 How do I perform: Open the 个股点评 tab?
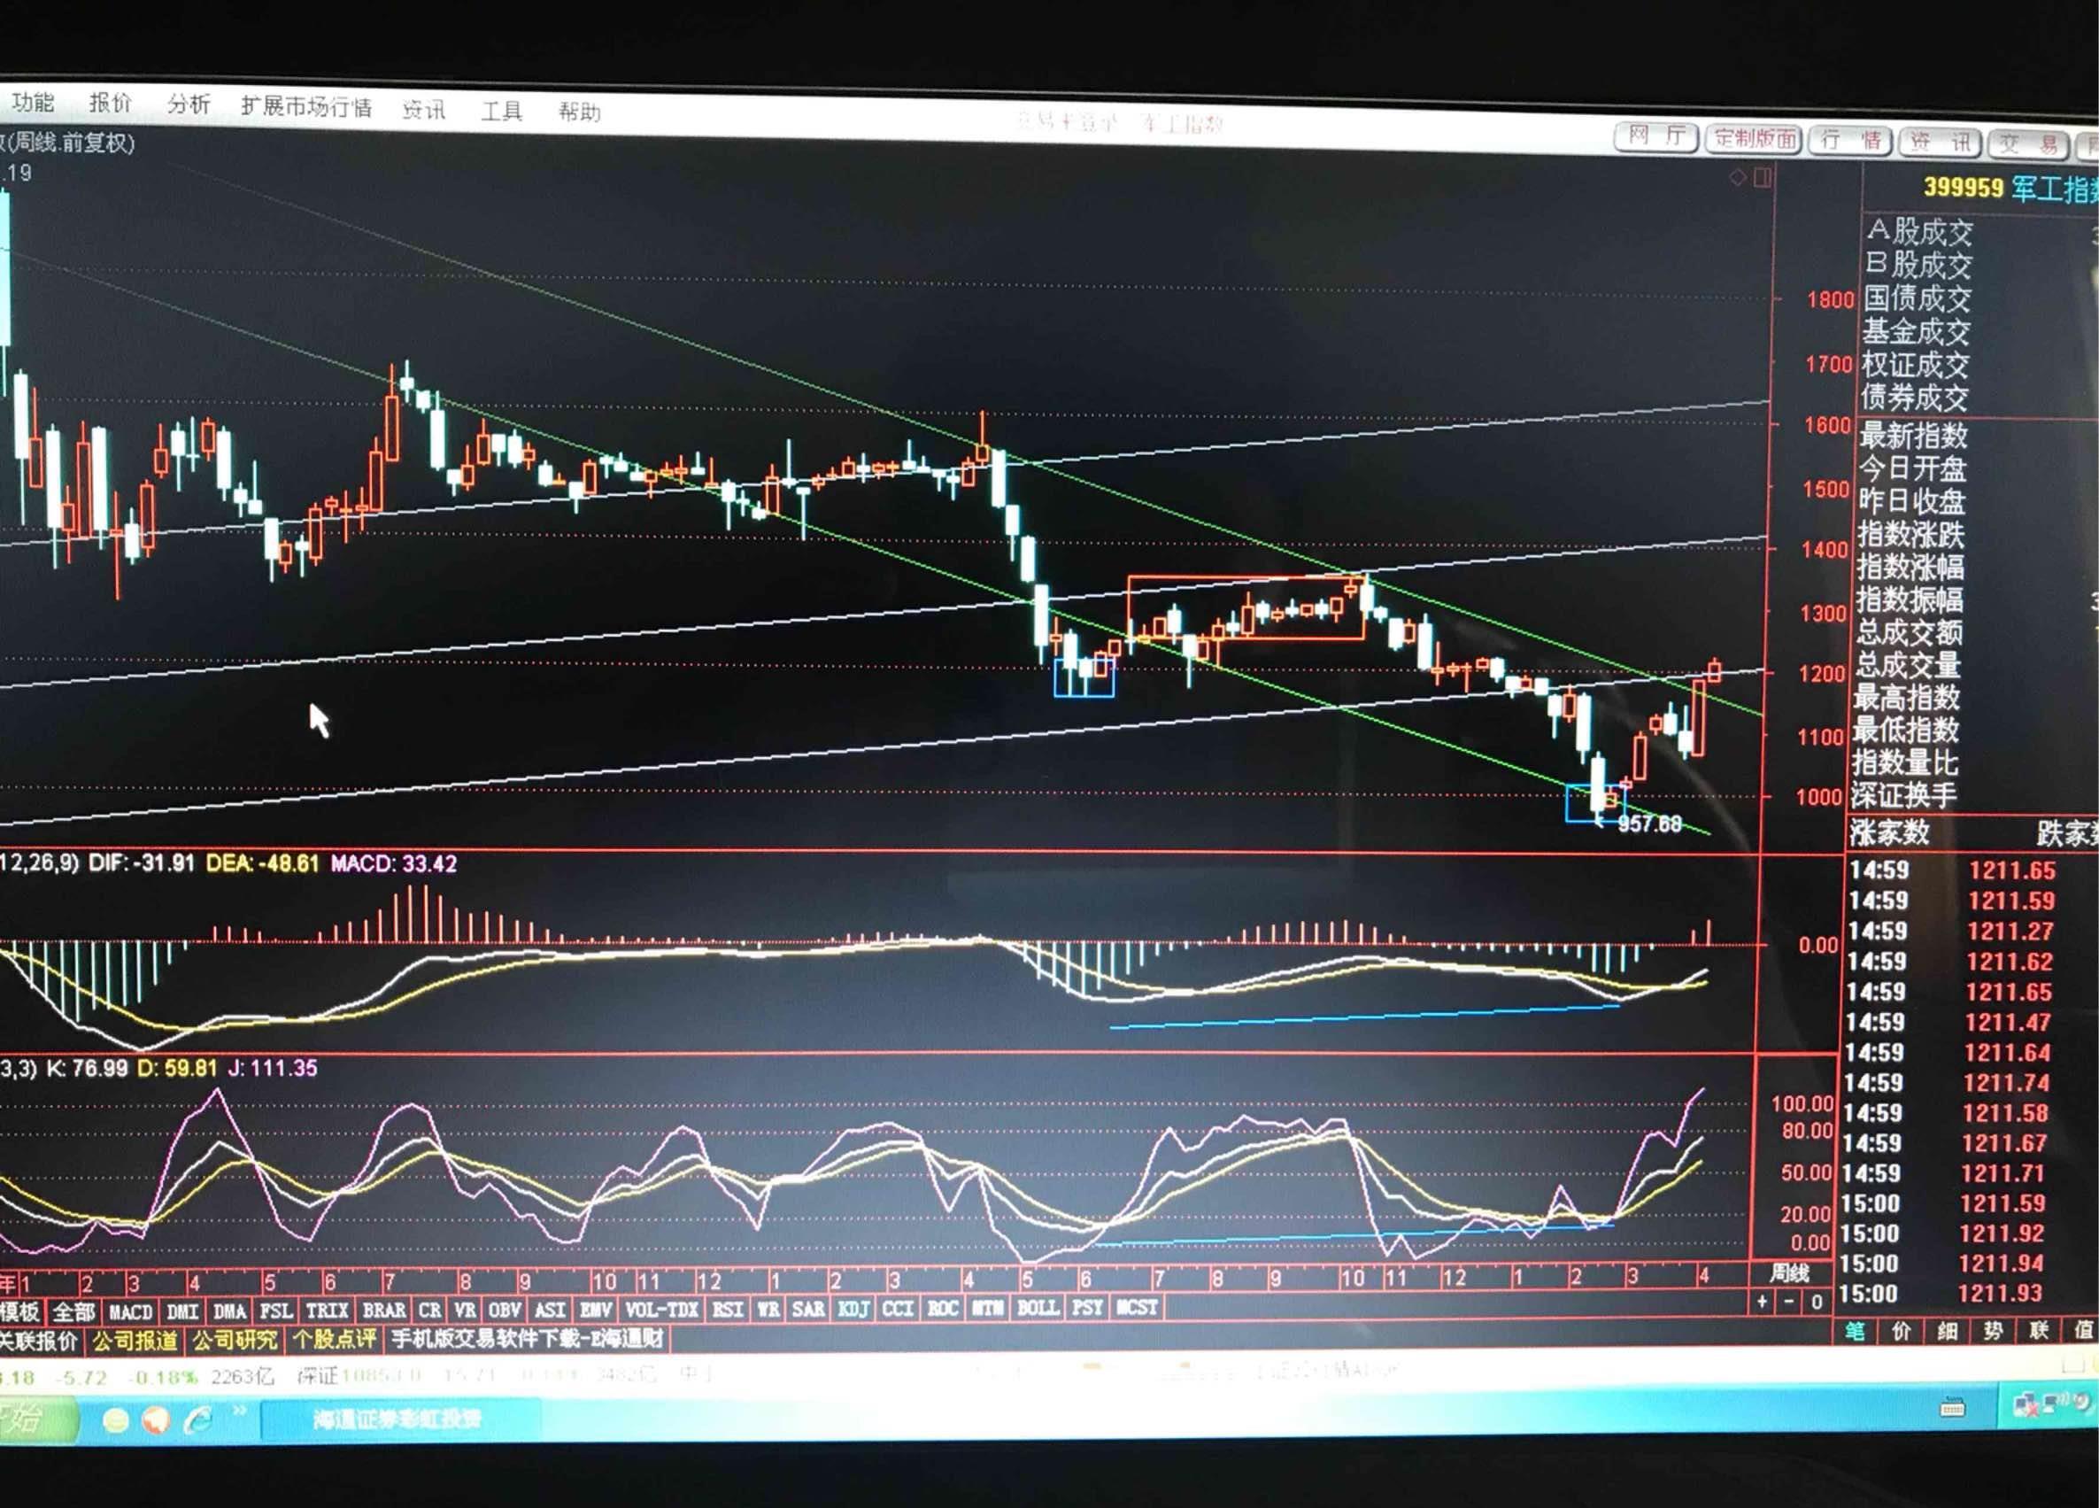334,1339
